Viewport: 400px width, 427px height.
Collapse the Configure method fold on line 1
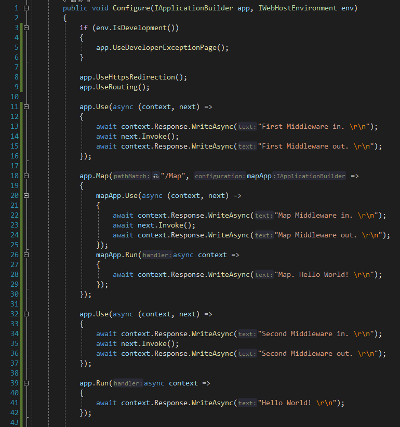coord(26,8)
